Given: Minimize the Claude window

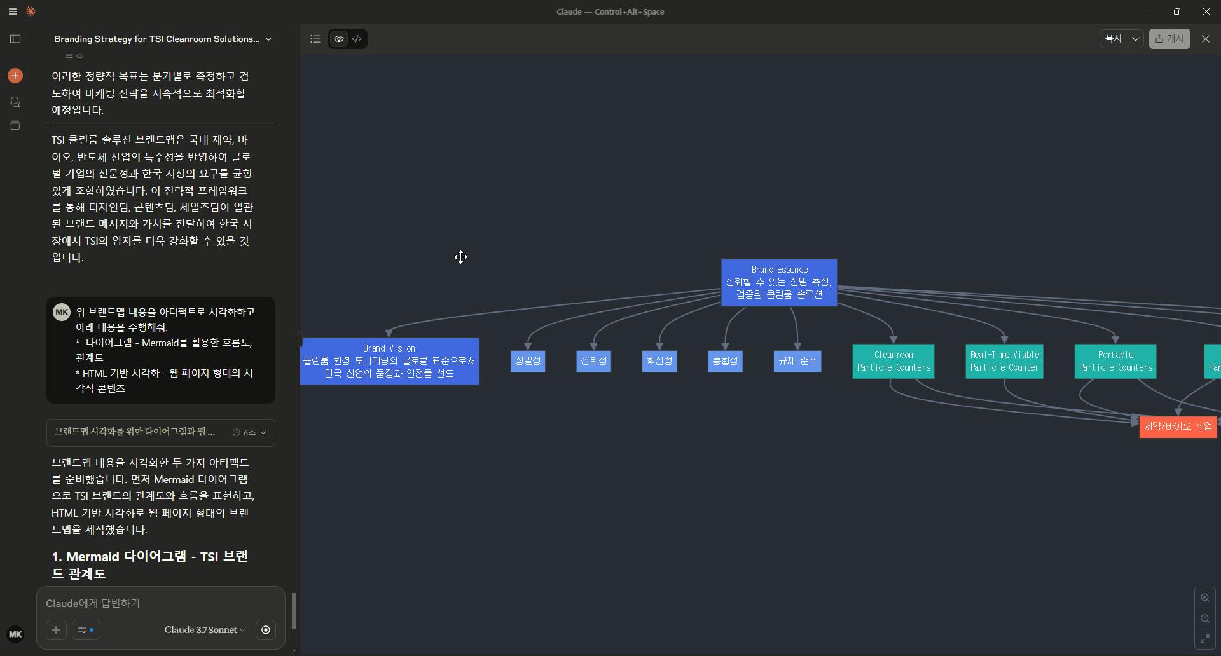Looking at the screenshot, I should 1148,11.
